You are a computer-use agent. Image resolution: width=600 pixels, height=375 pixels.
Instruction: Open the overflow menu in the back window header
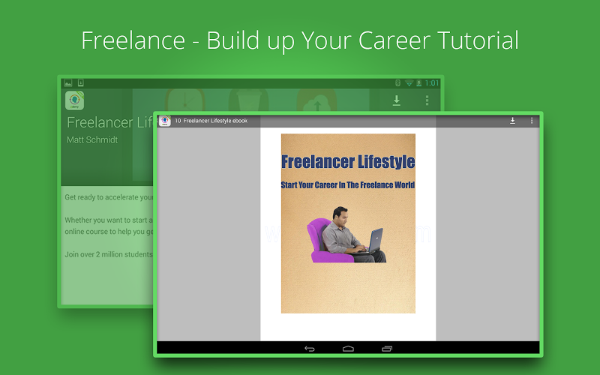click(x=427, y=100)
